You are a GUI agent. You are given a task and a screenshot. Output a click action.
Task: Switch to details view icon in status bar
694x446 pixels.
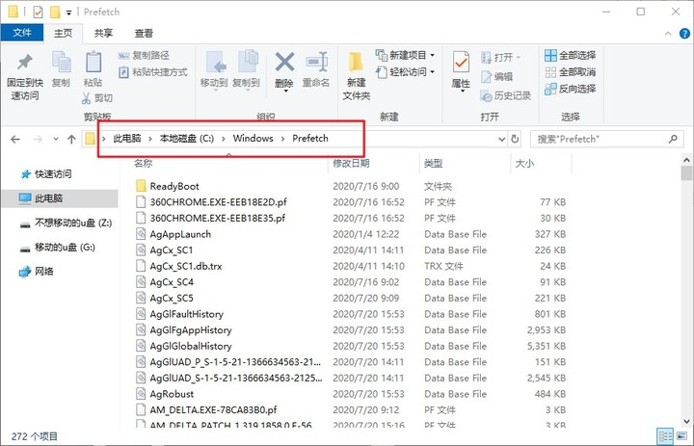(665, 436)
